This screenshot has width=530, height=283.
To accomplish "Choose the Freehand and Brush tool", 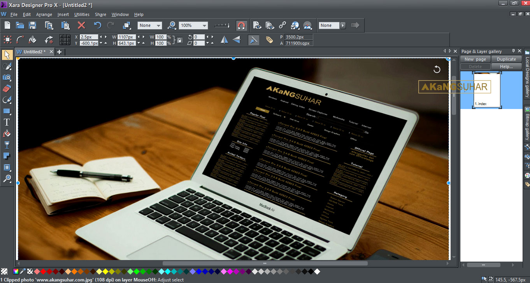I will [x=7, y=66].
